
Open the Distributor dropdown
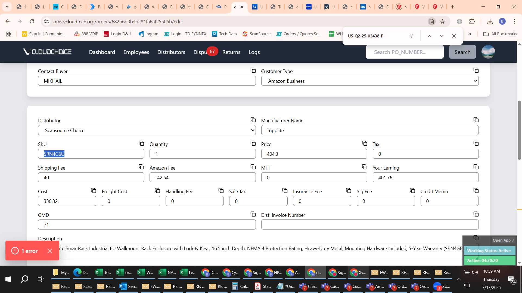147,130
